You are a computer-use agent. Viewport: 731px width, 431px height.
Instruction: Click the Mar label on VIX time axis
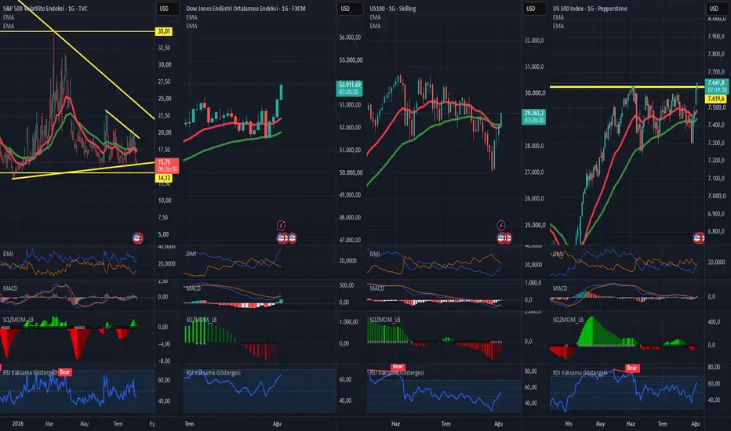[49, 423]
